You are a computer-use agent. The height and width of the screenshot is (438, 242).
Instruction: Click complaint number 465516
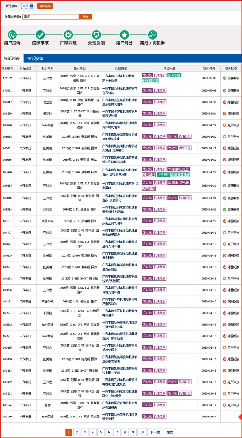point(7,160)
